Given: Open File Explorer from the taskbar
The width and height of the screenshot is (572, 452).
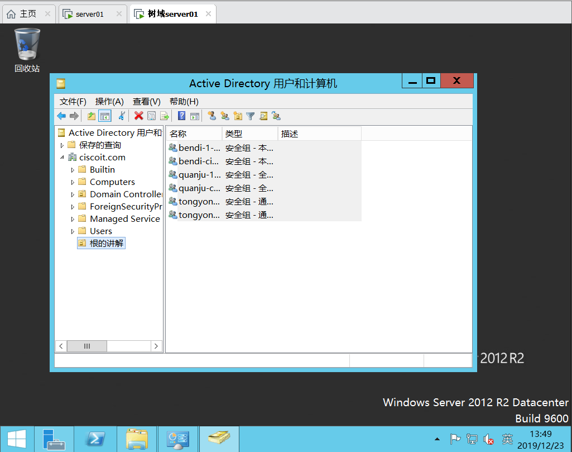Looking at the screenshot, I should pyautogui.click(x=137, y=439).
